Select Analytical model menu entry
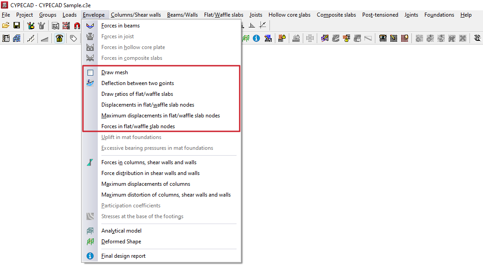This screenshot has height=278, width=483. 161,231
